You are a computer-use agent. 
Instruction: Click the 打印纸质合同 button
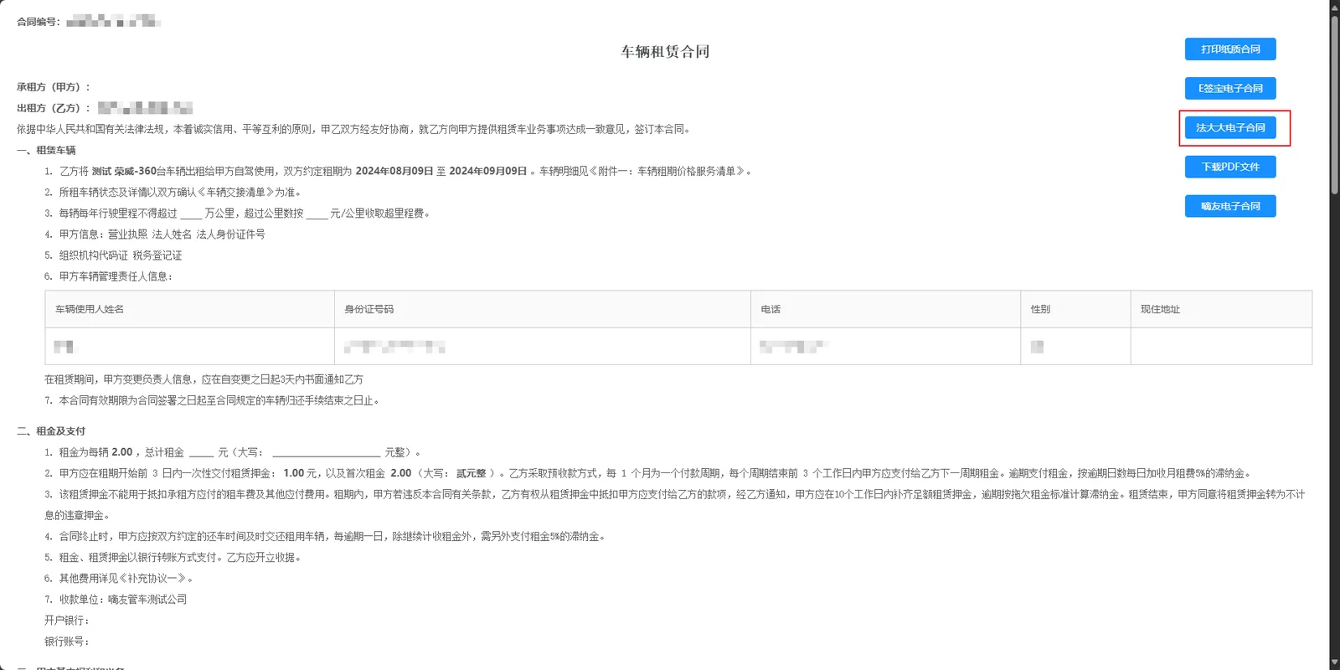click(x=1230, y=49)
